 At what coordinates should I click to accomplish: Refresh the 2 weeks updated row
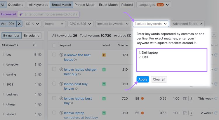pos(216,113)
